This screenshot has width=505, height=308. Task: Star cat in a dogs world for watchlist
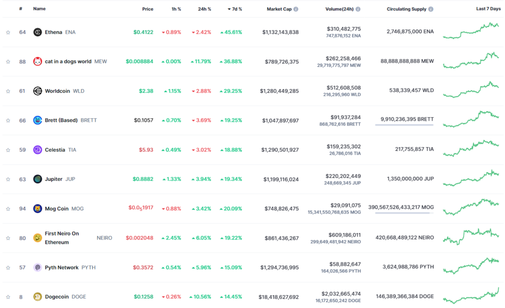pyautogui.click(x=8, y=62)
